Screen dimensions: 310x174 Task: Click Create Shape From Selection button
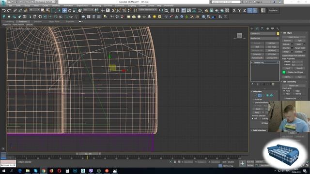(x=294, y=56)
